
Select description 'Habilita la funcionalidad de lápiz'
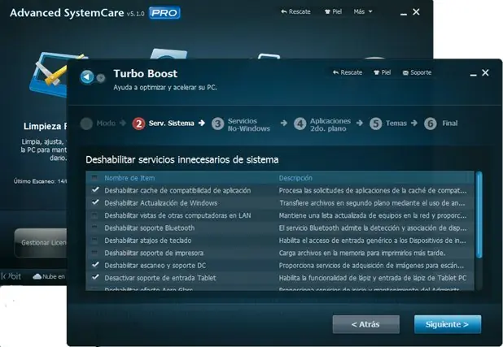pos(373,278)
